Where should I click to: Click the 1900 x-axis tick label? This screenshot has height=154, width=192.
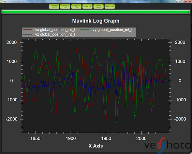tap(71, 139)
